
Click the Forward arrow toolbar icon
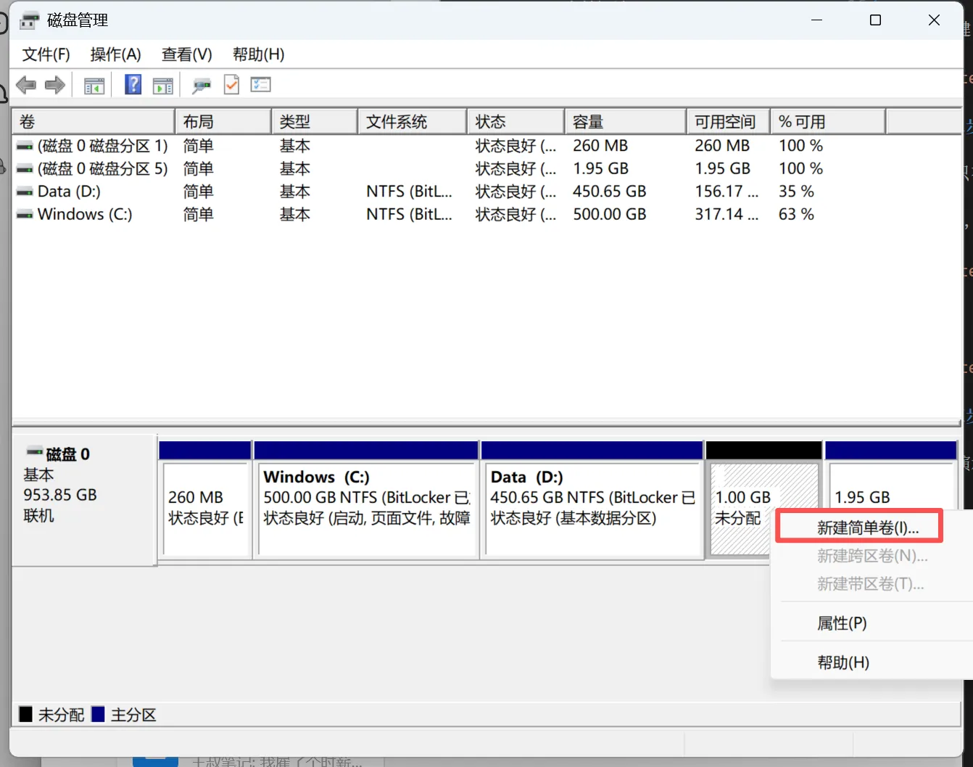(55, 85)
